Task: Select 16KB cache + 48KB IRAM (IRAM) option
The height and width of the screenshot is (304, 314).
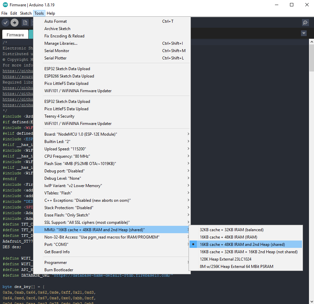Action: pyautogui.click(x=246, y=237)
